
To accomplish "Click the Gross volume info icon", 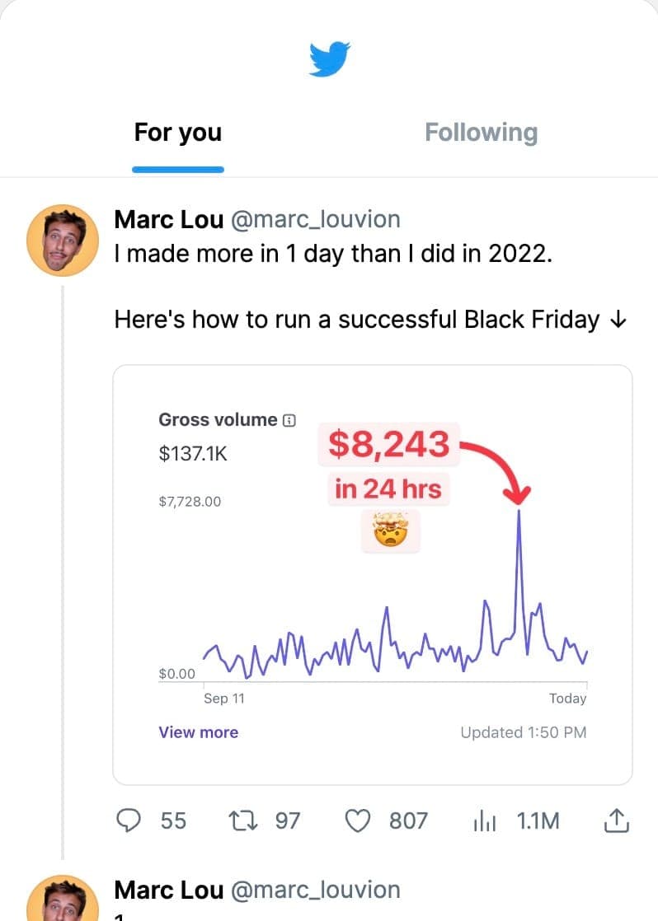I will click(289, 420).
